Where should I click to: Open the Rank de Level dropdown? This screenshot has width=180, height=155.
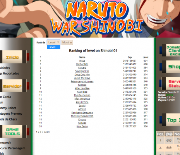point(53,42)
